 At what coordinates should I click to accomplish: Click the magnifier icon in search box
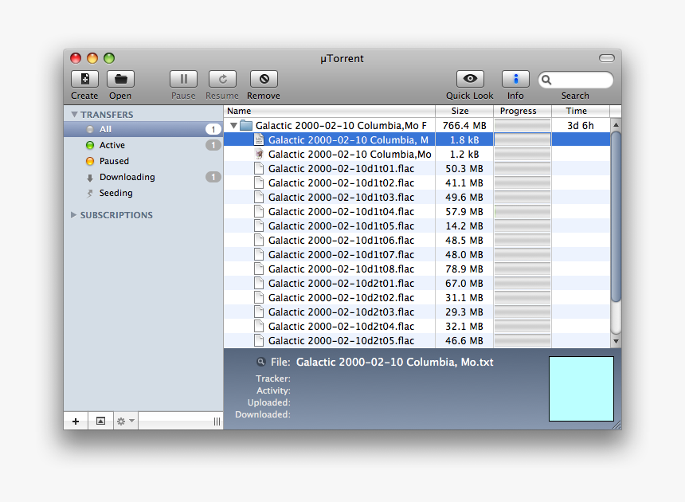[x=546, y=80]
